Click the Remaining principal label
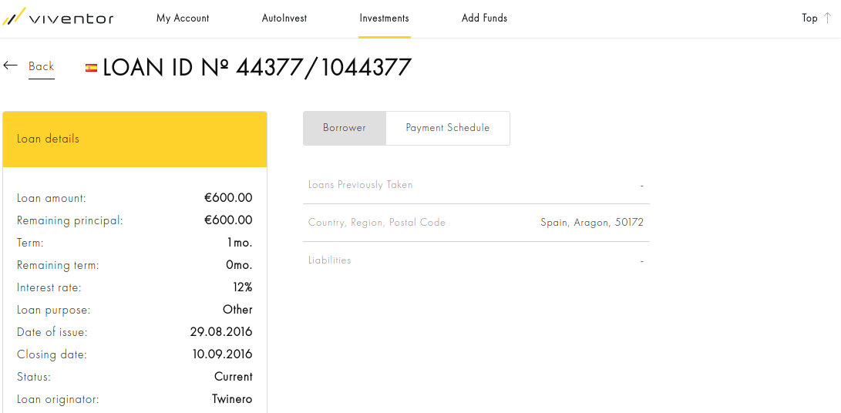Image resolution: width=841 pixels, height=413 pixels. (70, 220)
